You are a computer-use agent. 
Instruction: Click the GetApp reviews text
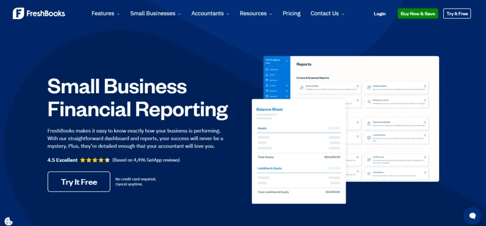[146, 160]
